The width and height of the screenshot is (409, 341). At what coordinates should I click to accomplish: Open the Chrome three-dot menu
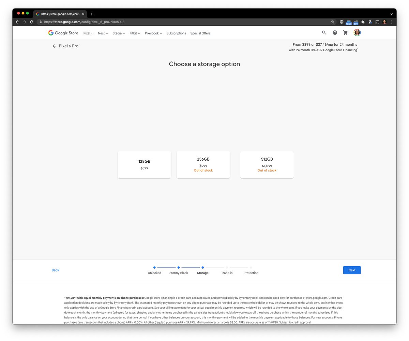[392, 22]
